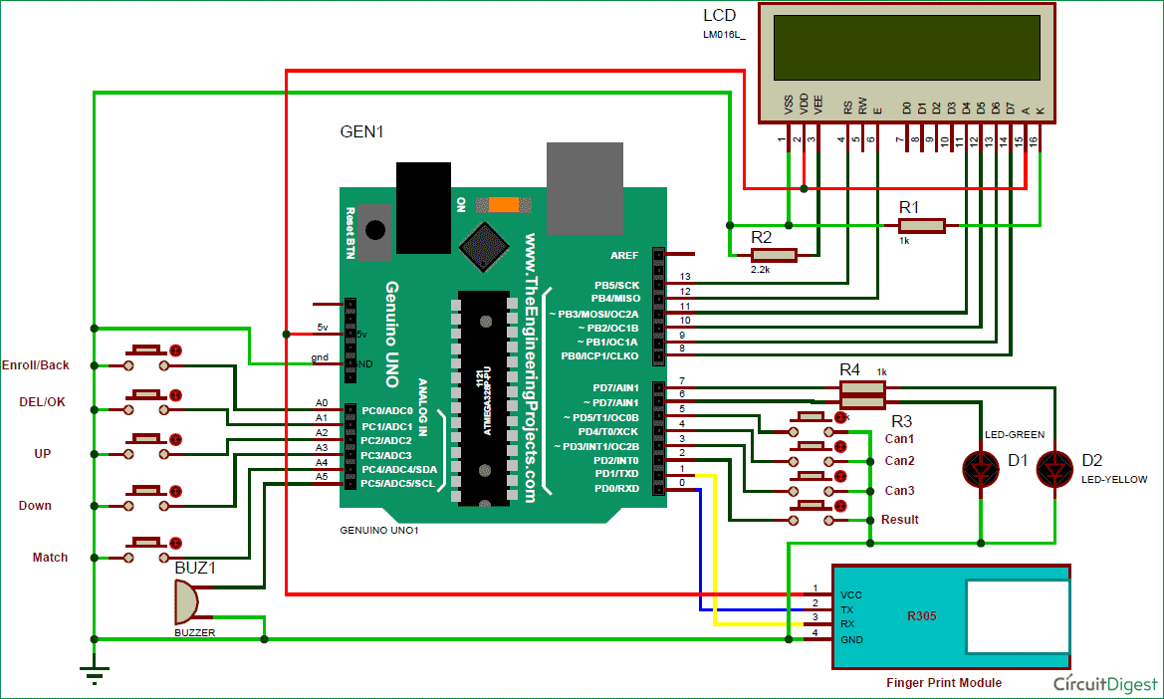Screen dimensions: 1164x699
Task: Click the R305 fingerprint sensor window
Action: (x=1017, y=616)
